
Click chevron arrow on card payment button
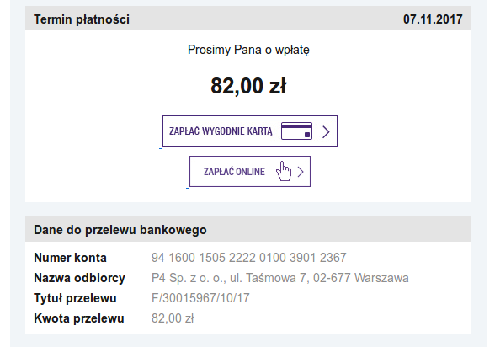pos(326,131)
